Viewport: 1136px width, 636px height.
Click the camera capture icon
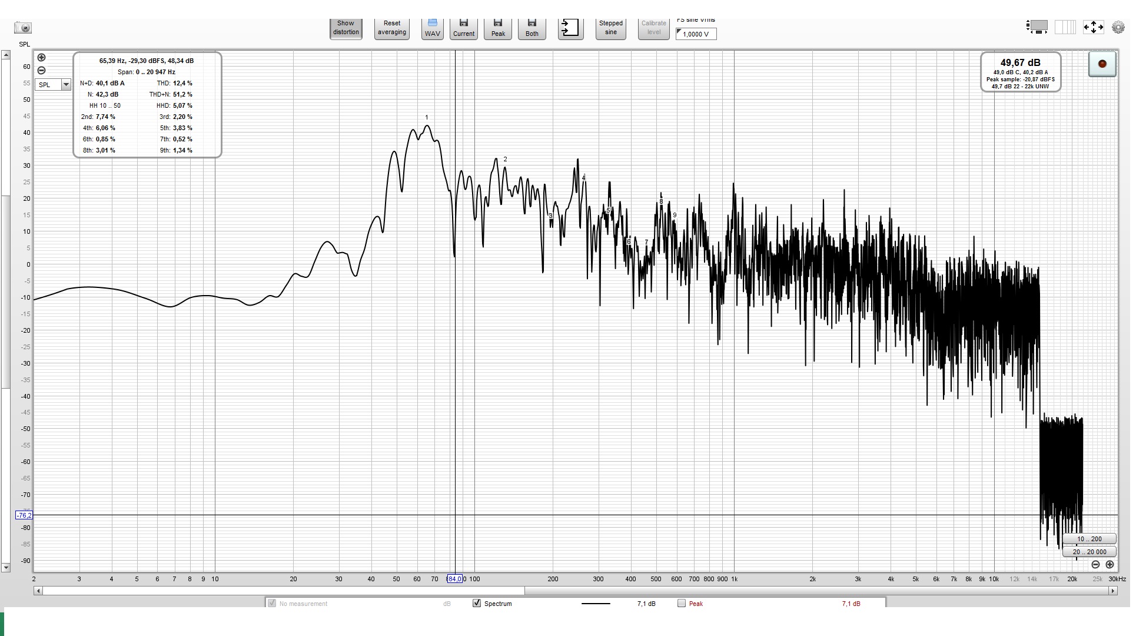coord(23,28)
